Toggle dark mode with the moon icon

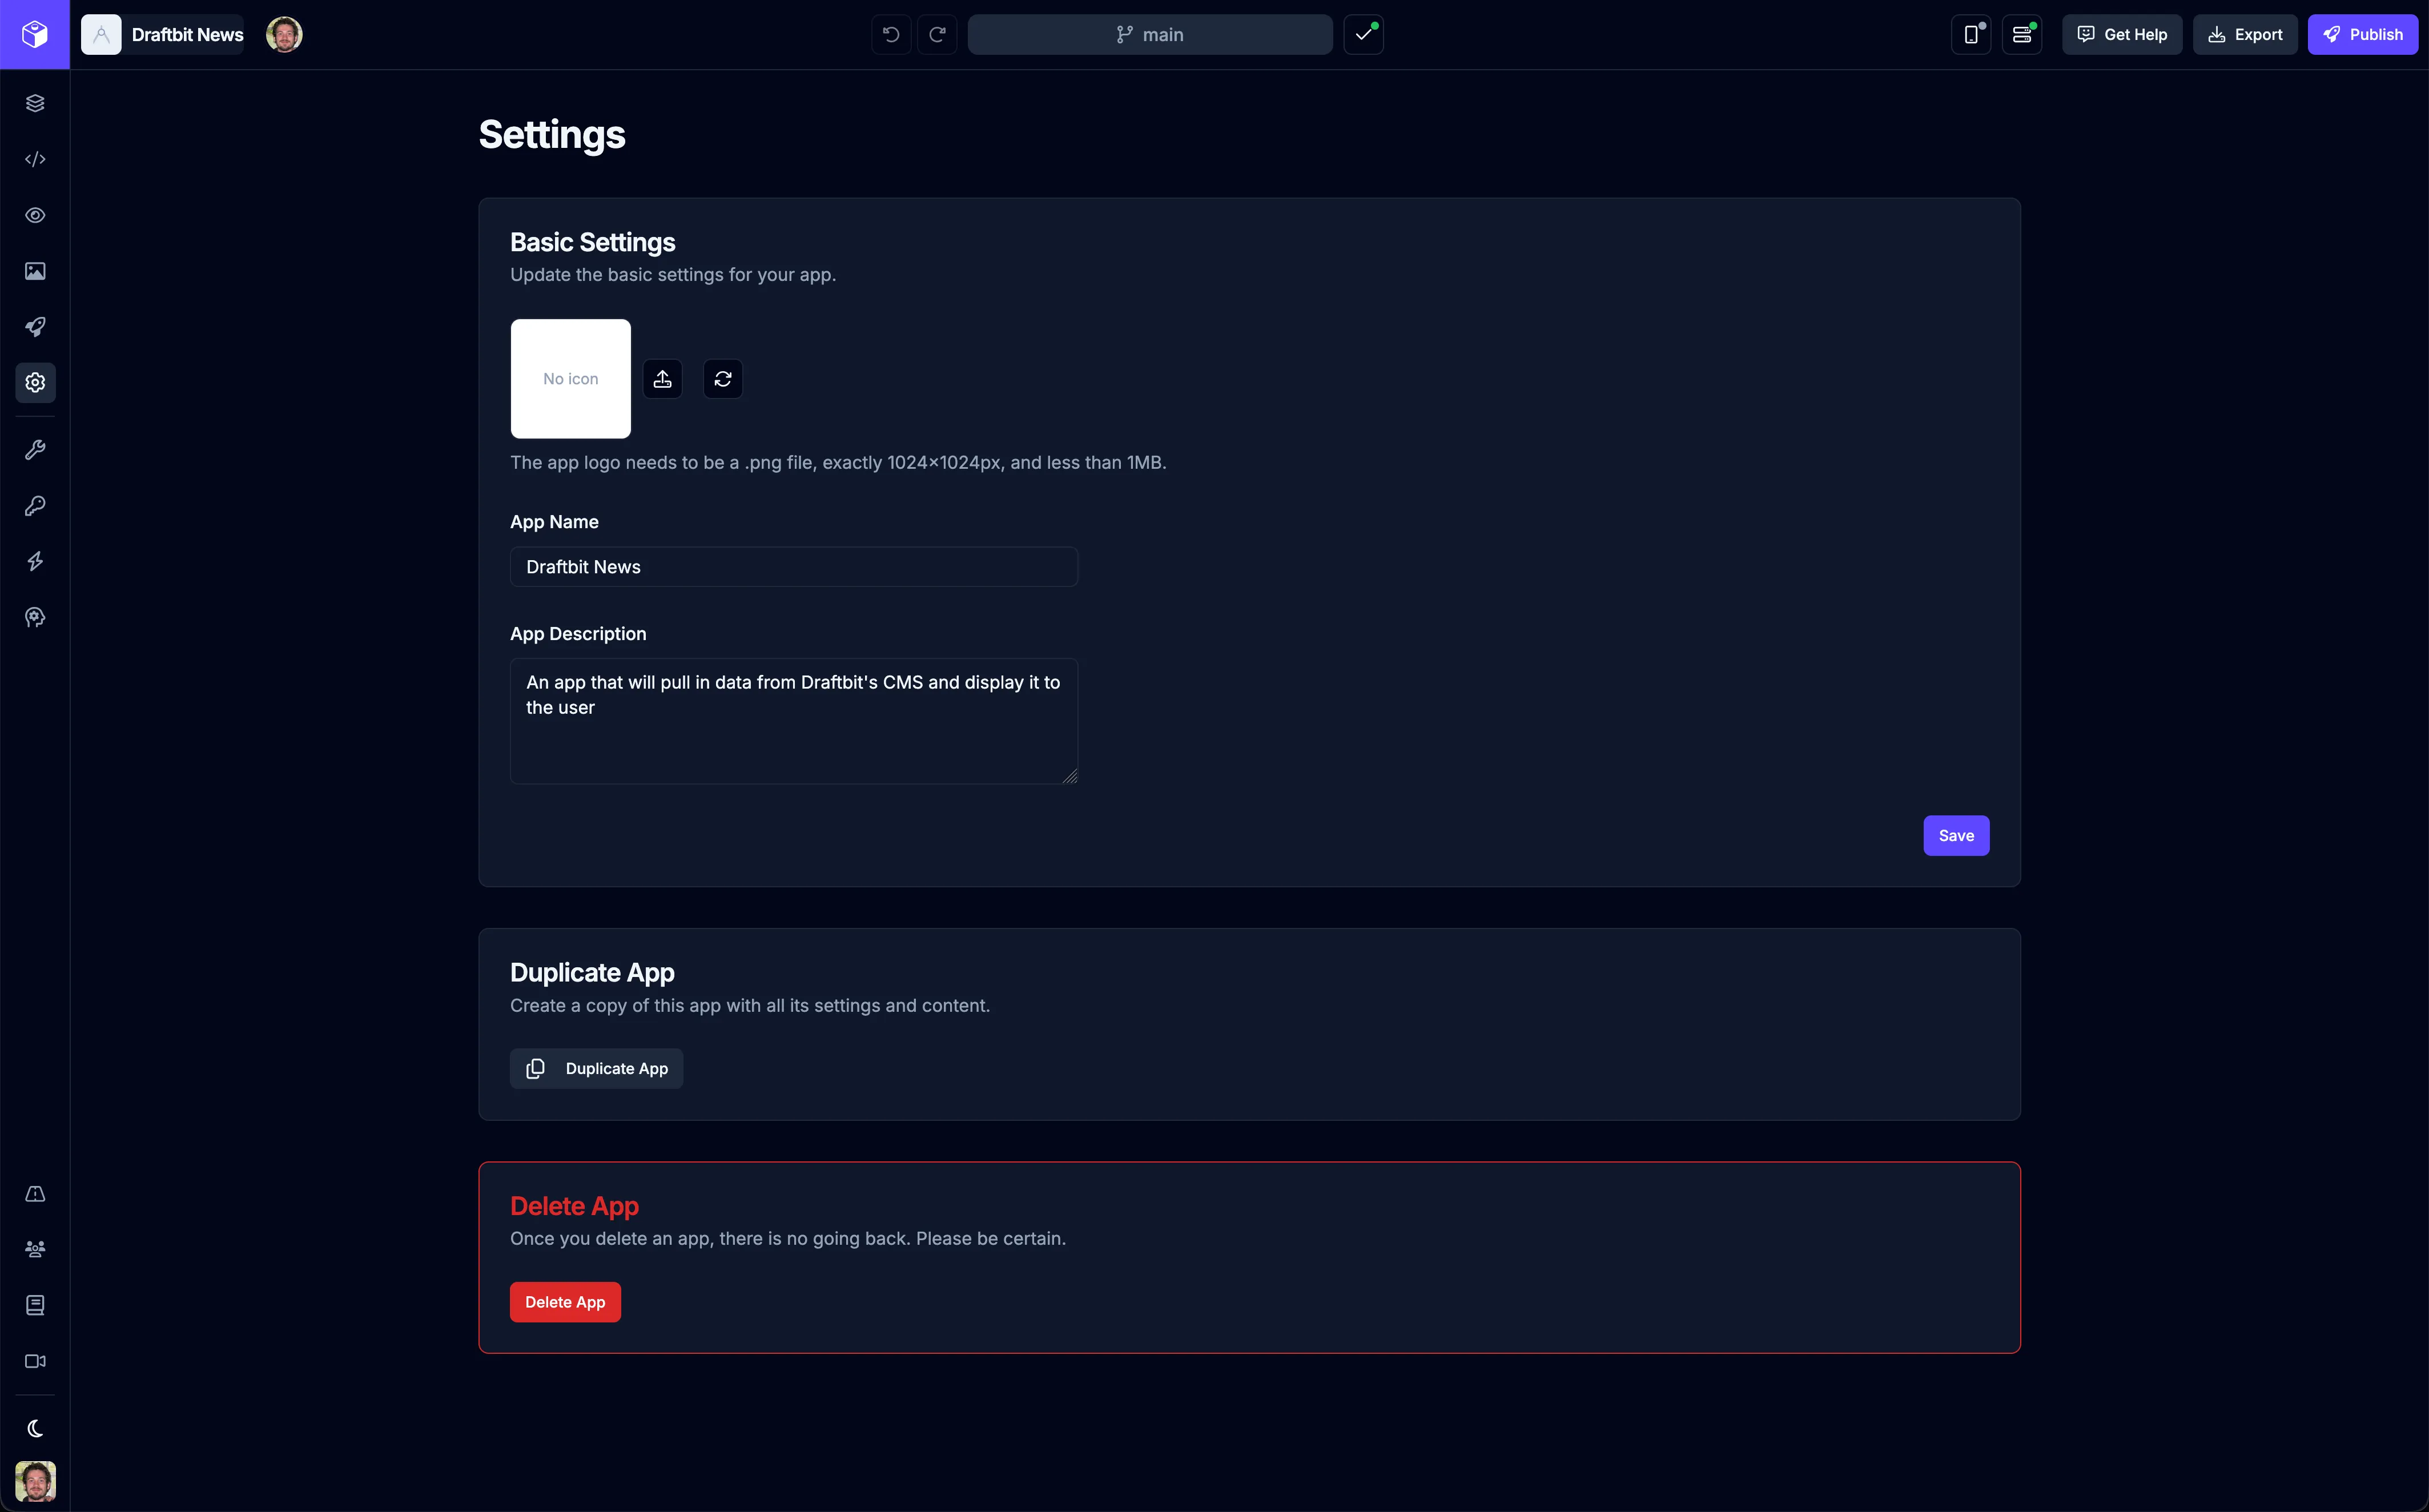coord(35,1427)
